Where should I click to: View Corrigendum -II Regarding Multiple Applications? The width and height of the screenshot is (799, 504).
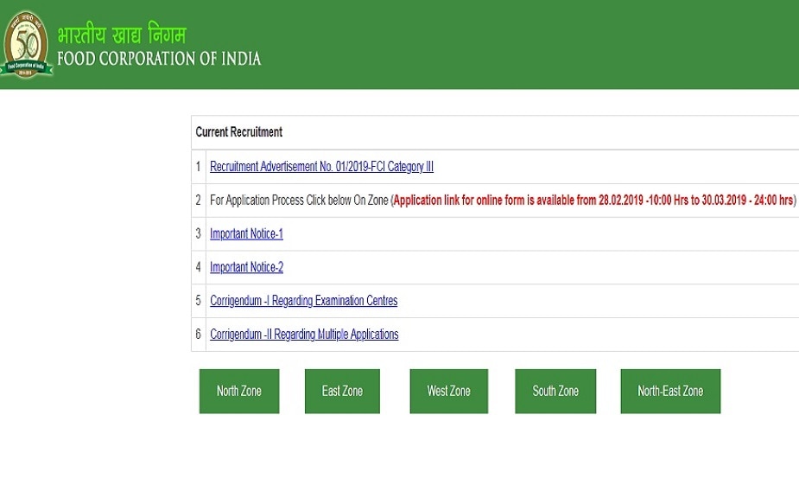[304, 335]
